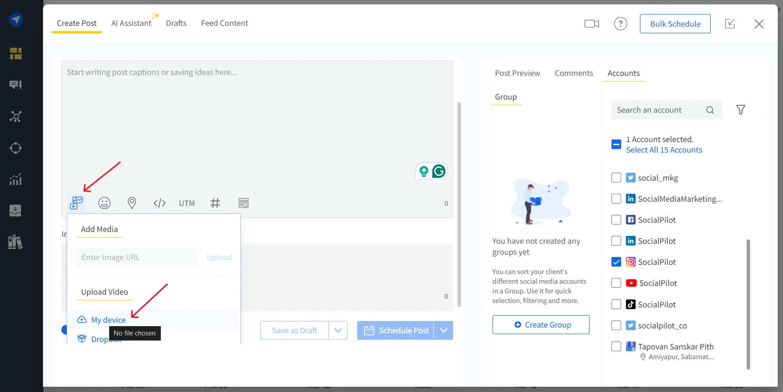The height and width of the screenshot is (392, 783).
Task: Check the SocialPilot YouTube account checkbox
Action: coord(616,283)
